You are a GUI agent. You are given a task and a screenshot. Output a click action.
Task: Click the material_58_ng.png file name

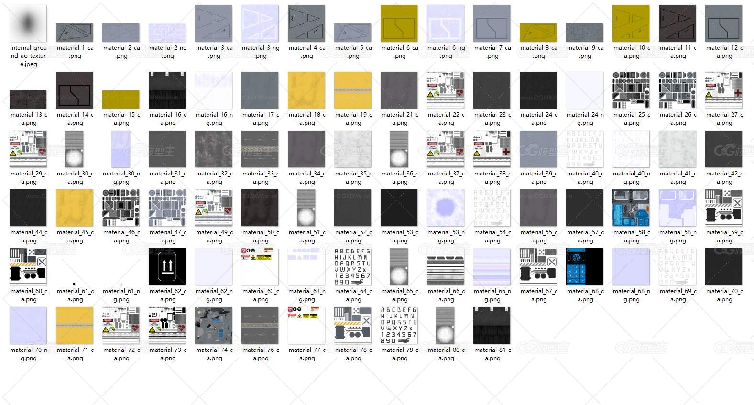678,236
